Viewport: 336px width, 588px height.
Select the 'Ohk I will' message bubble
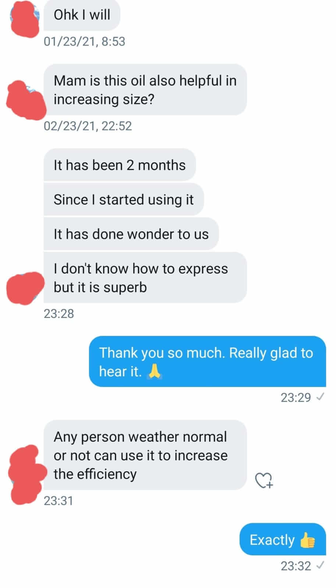click(82, 15)
